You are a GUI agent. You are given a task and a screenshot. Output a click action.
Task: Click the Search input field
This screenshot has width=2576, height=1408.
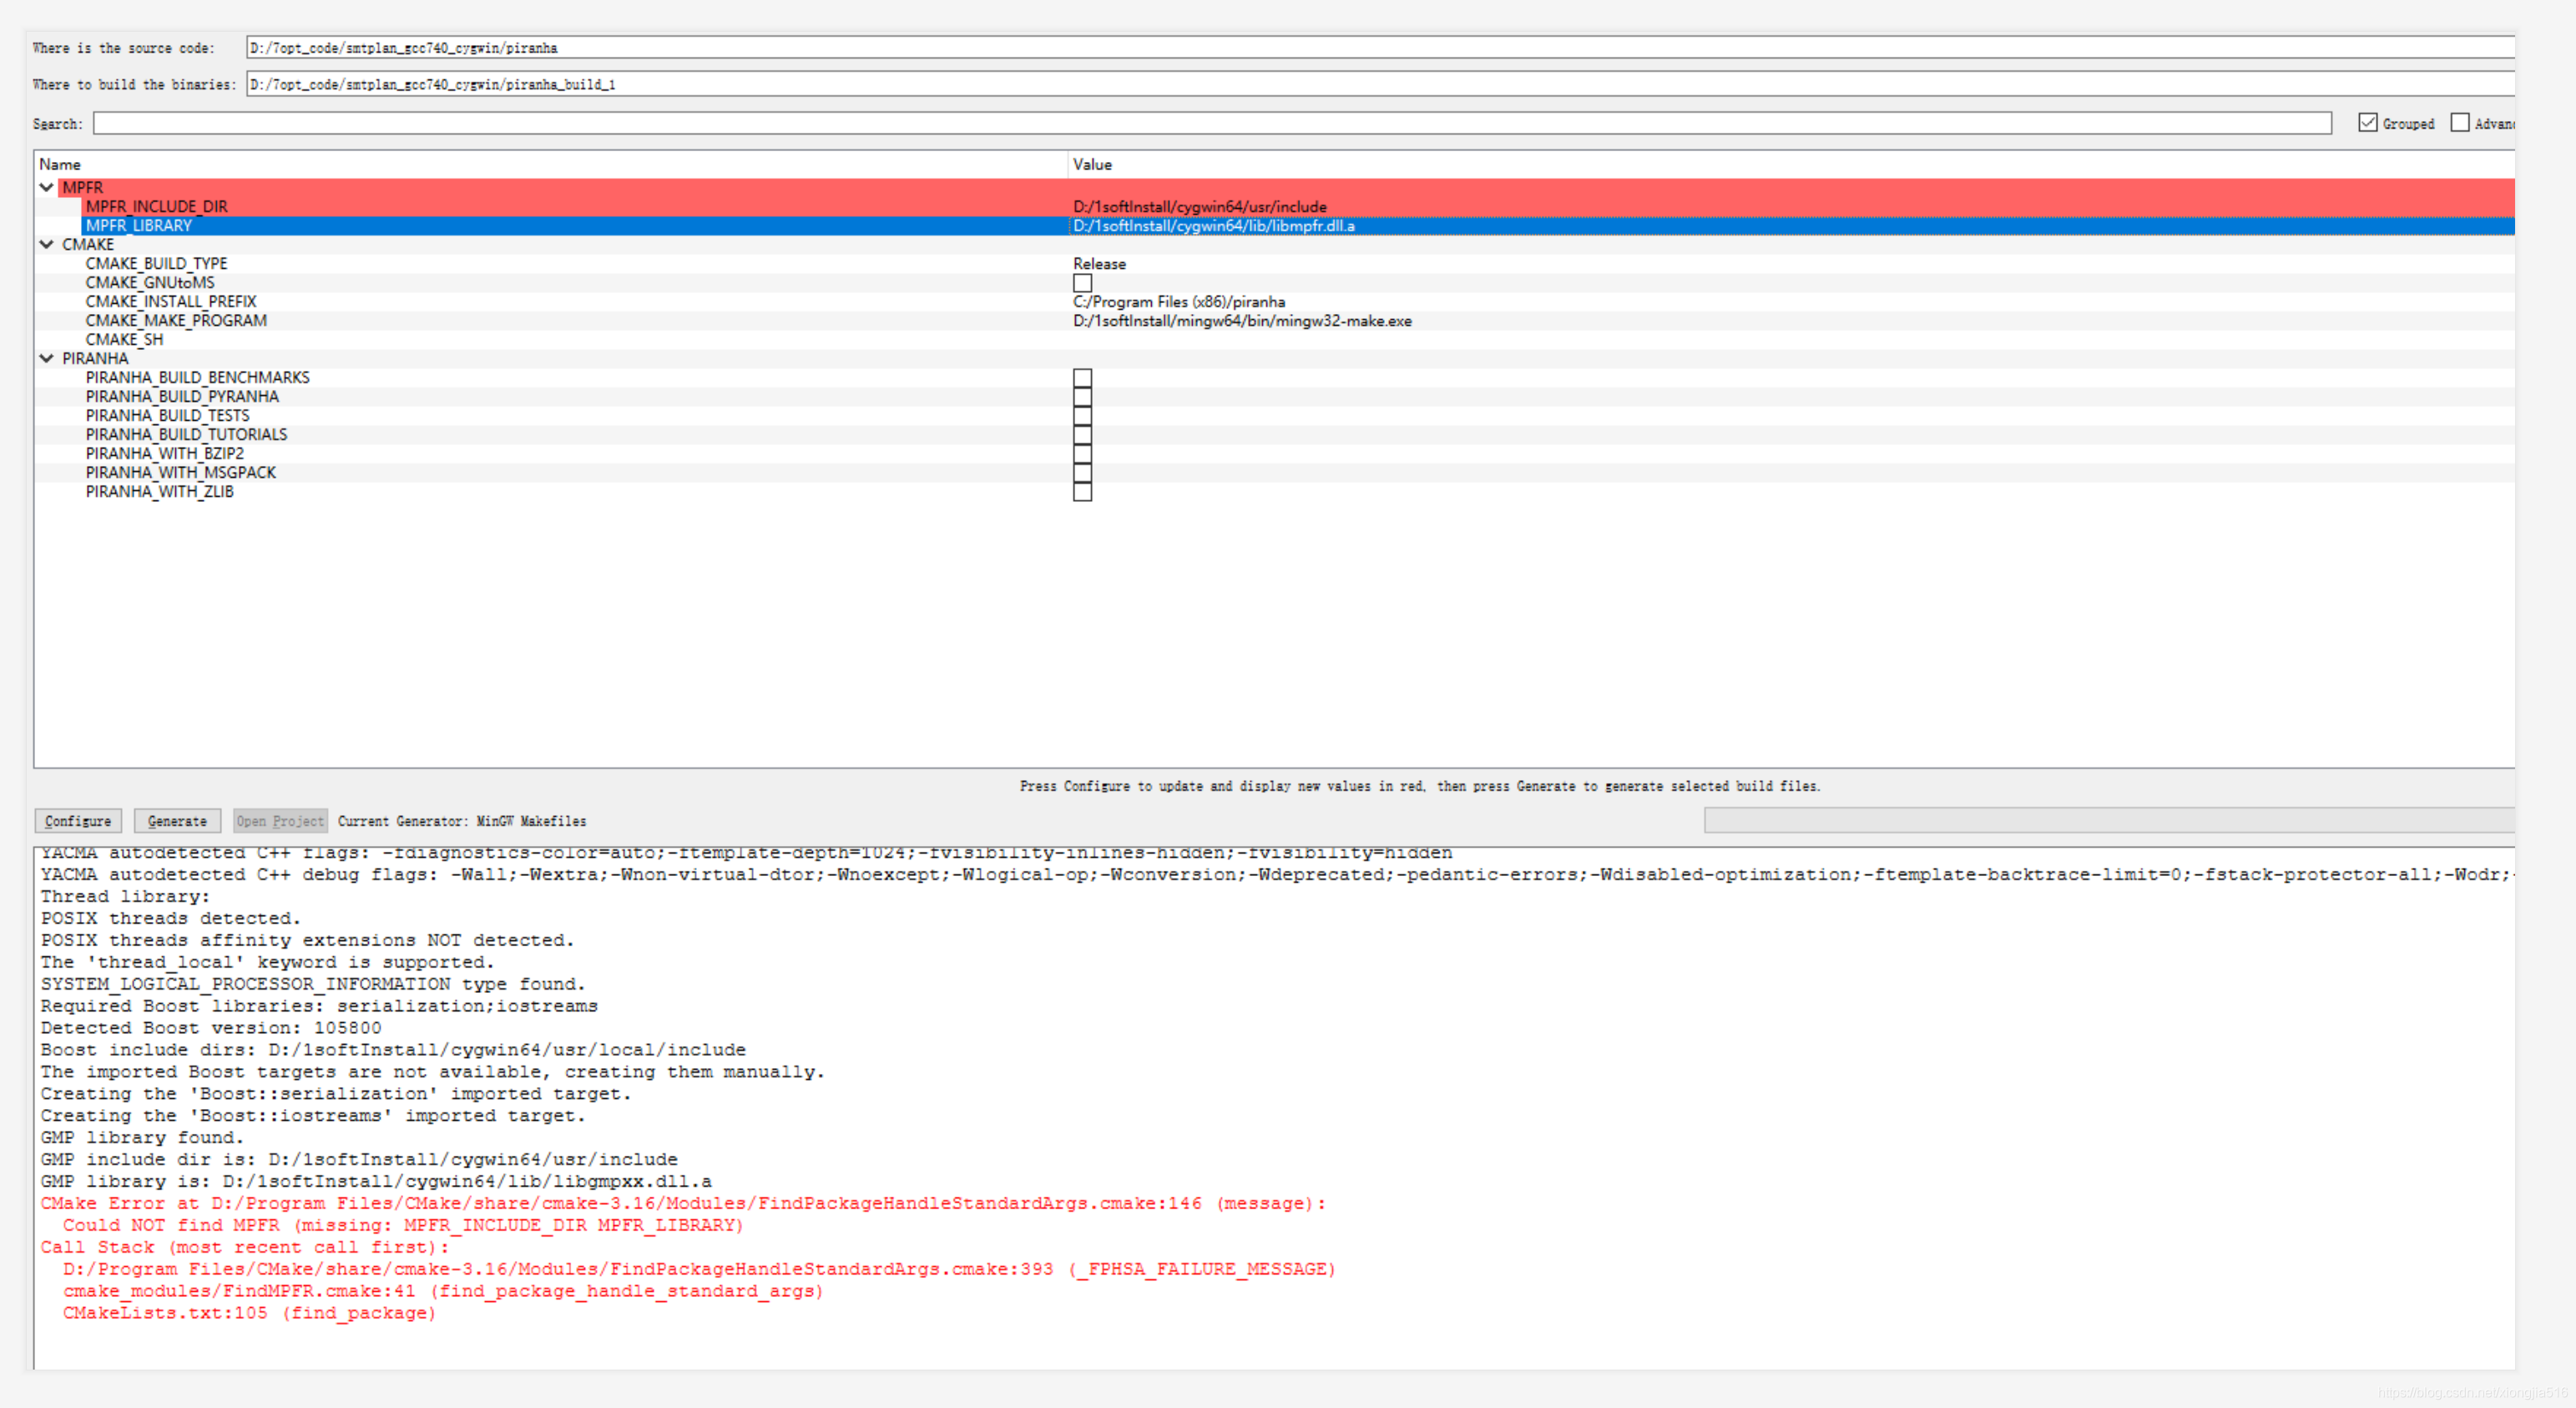click(1212, 123)
